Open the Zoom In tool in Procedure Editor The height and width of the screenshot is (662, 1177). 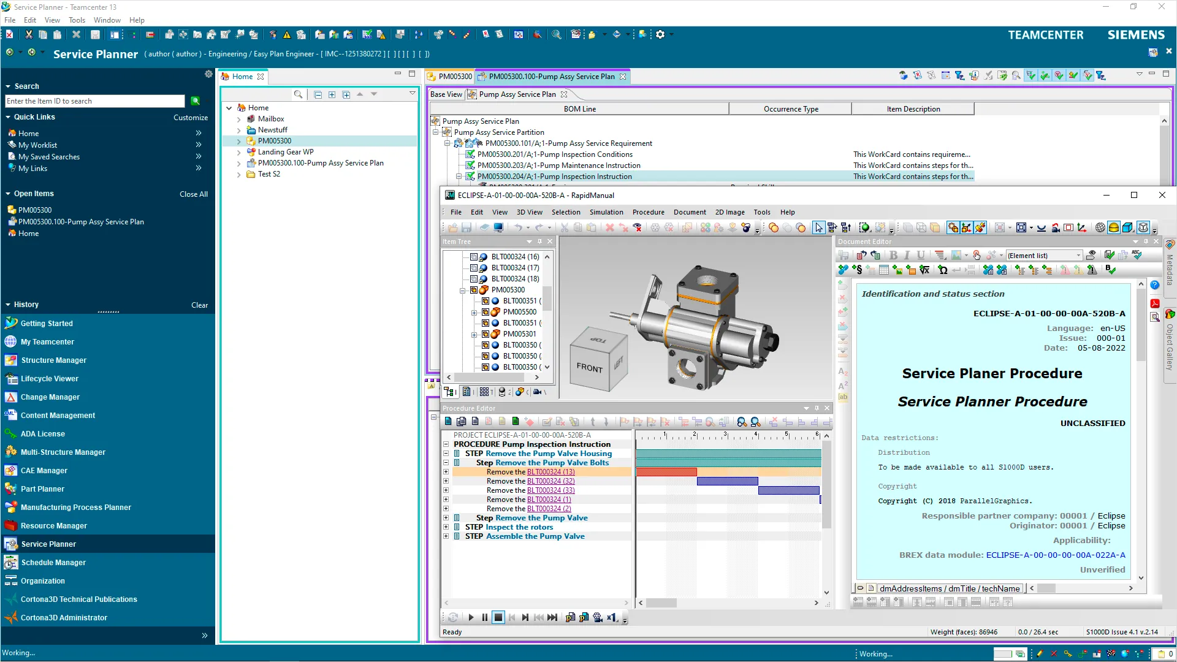(741, 422)
